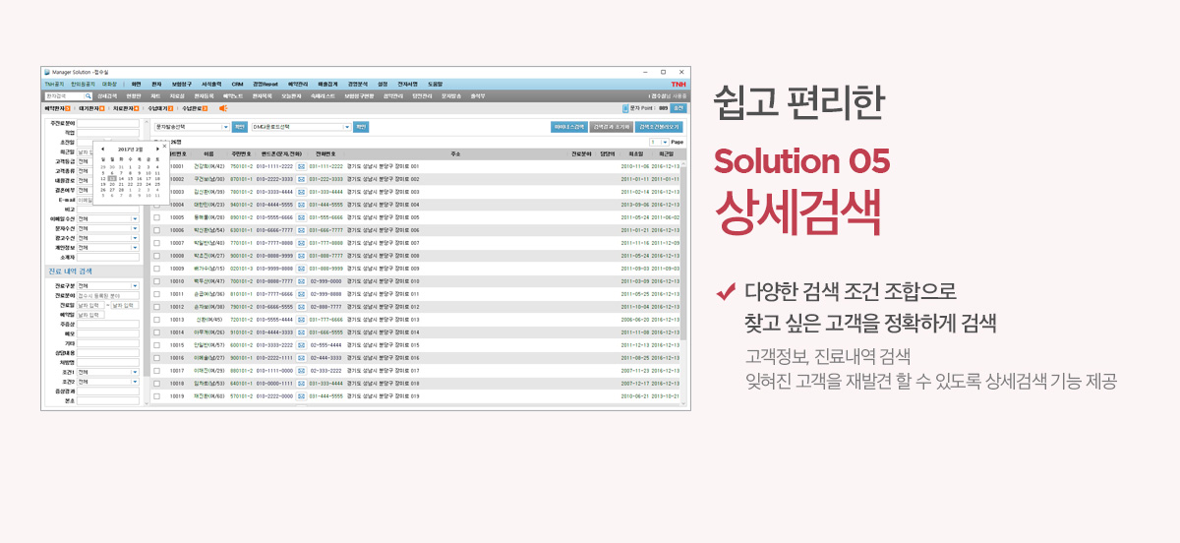Open the DM다운로드선택 dropdown
Screen dimensions: 1180x543
click(x=301, y=127)
